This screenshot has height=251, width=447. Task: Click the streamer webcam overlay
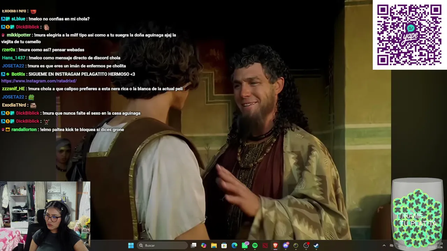[x=45, y=216]
